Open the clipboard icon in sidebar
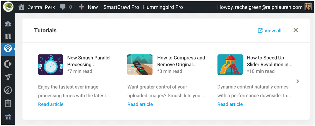The width and height of the screenshot is (315, 126). pyautogui.click(x=8, y=104)
